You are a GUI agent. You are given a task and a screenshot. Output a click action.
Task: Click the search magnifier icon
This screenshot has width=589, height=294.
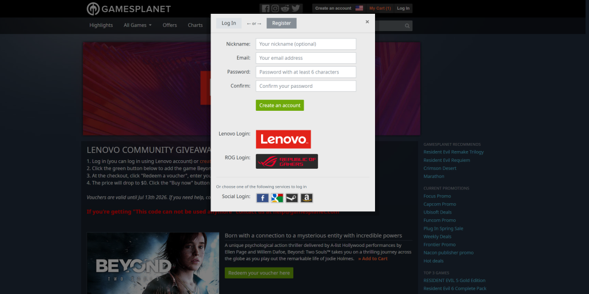pos(407,26)
